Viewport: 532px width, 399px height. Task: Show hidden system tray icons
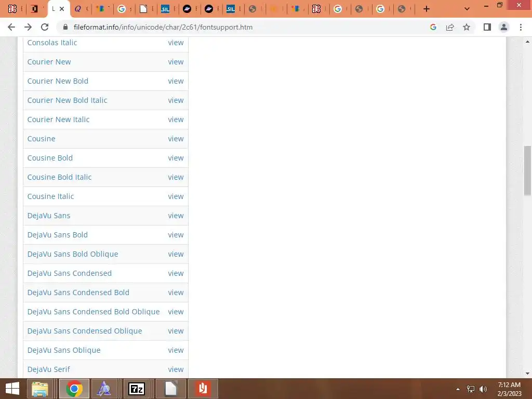(x=458, y=389)
